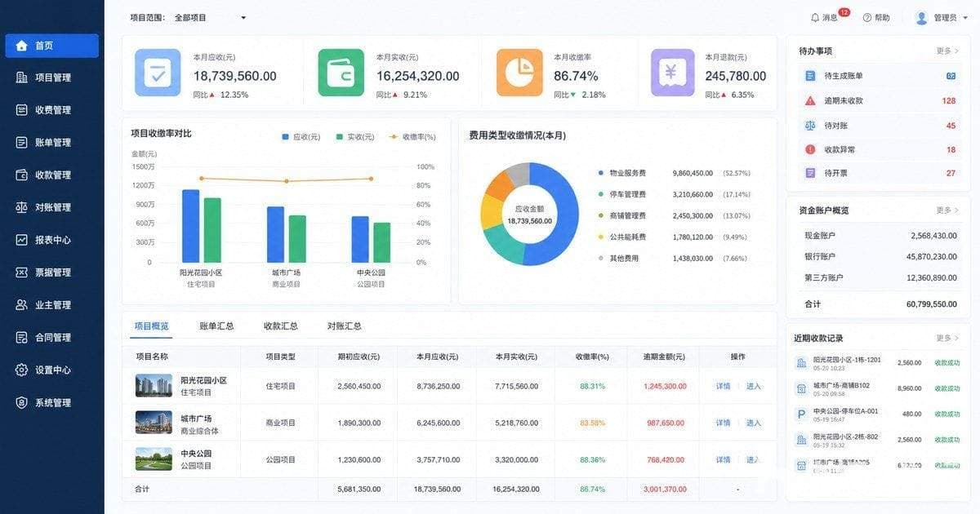The height and width of the screenshot is (514, 980).
Task: Click the 中央公园-停车位A-001 parking icon
Action: pyautogui.click(x=801, y=414)
